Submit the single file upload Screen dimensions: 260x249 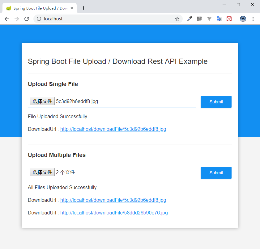216,102
